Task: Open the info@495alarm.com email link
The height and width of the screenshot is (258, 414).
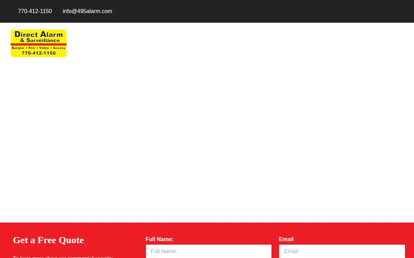Action: (87, 11)
